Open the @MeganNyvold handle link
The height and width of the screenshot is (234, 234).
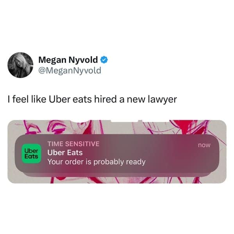(70, 70)
